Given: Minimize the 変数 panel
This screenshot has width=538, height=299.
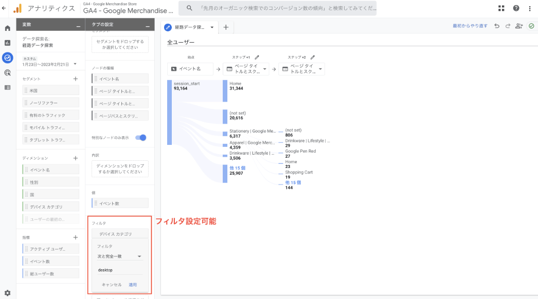Looking at the screenshot, I should point(78,26).
